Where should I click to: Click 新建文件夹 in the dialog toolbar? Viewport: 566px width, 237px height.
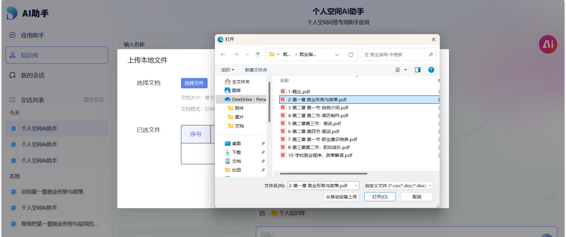[x=256, y=70]
